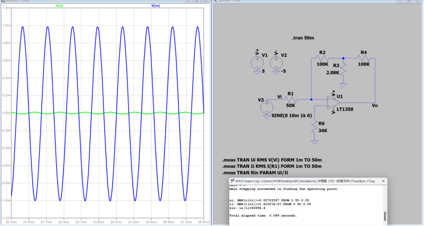The width and height of the screenshot is (424, 226).
Task: Select the V3 sine source symbol
Action: pyautogui.click(x=266, y=107)
